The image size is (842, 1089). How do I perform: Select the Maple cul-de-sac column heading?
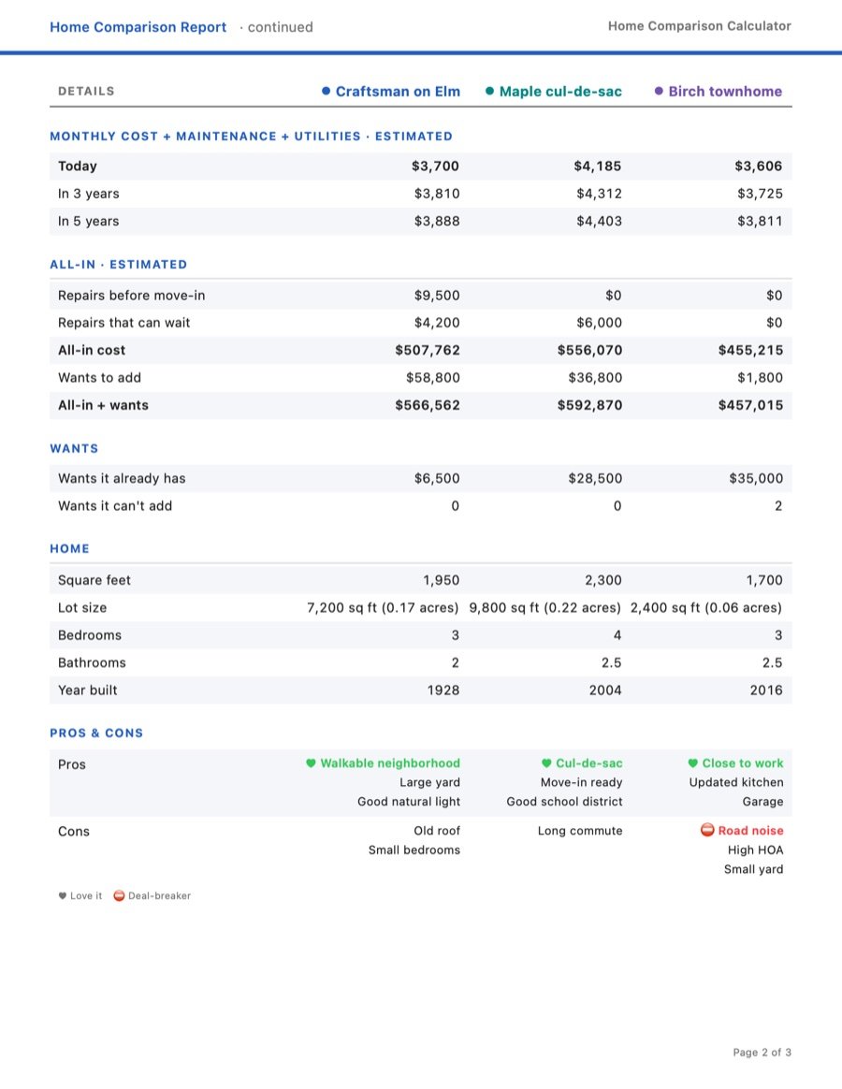560,91
